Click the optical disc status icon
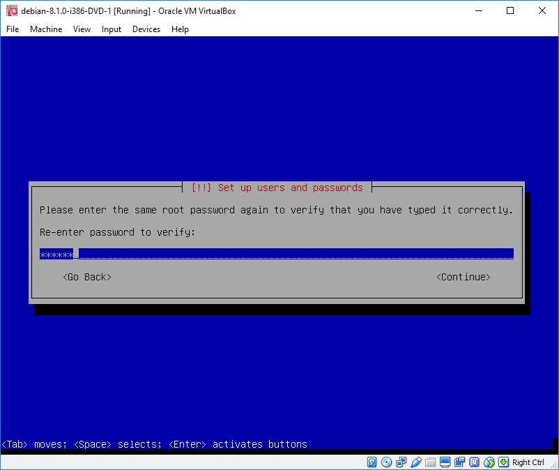This screenshot has width=559, height=470. [386, 462]
